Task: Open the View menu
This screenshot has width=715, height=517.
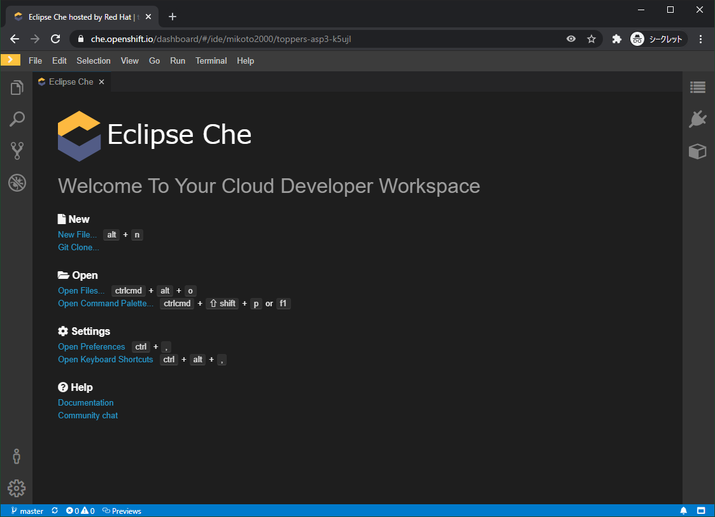Action: pyautogui.click(x=129, y=60)
